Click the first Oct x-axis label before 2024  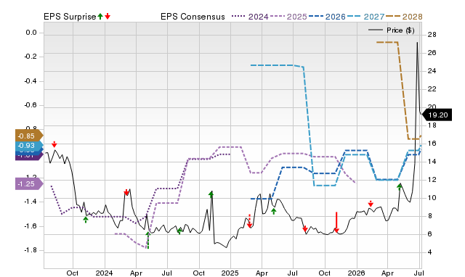(73, 273)
